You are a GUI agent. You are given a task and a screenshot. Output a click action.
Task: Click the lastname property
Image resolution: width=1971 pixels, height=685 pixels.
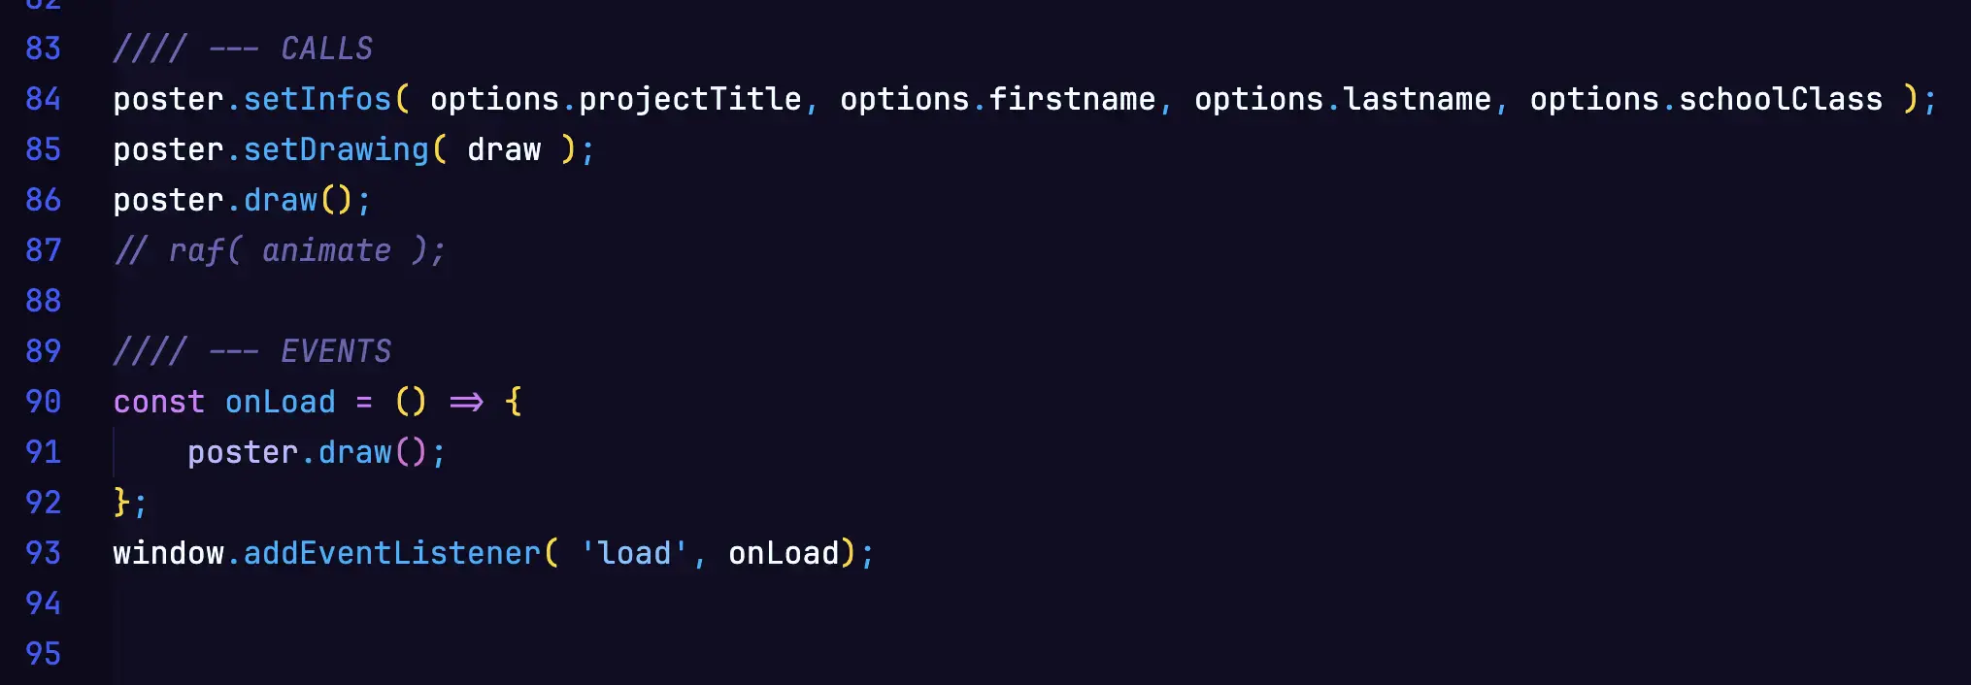pos(1418,99)
